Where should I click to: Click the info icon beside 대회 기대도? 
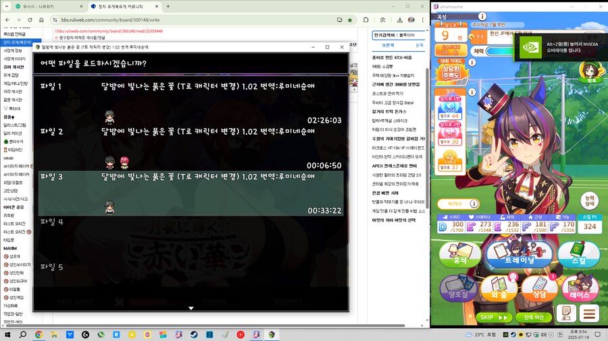click(x=472, y=62)
